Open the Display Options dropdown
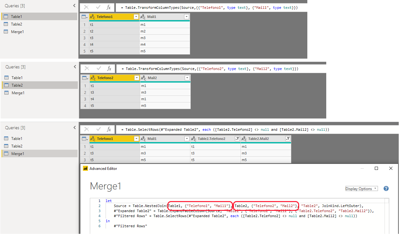 [x=361, y=189]
